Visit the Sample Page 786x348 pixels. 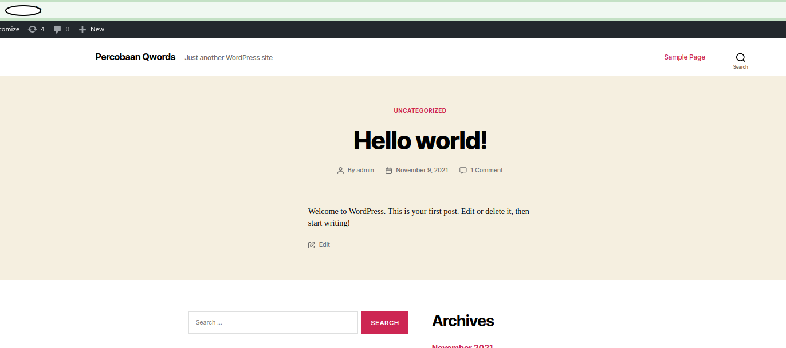coord(684,57)
